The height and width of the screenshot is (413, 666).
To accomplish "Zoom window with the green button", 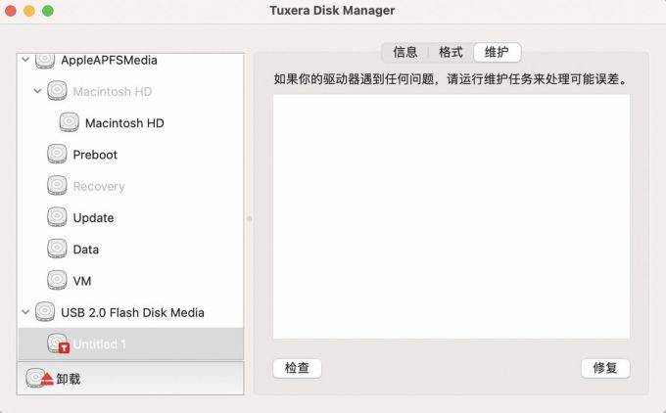I will click(48, 11).
